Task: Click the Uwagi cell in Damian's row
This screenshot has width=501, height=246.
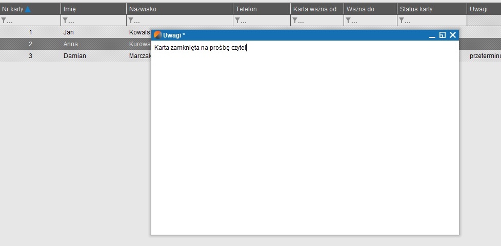Action: click(484, 56)
